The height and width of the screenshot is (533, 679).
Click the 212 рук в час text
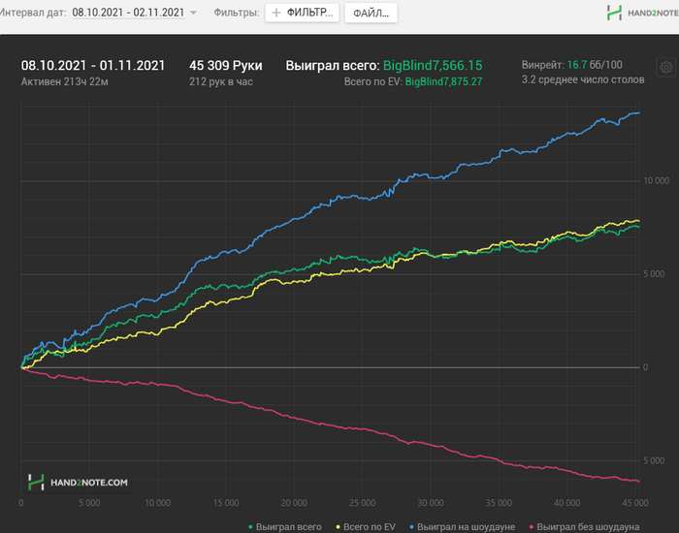[221, 81]
